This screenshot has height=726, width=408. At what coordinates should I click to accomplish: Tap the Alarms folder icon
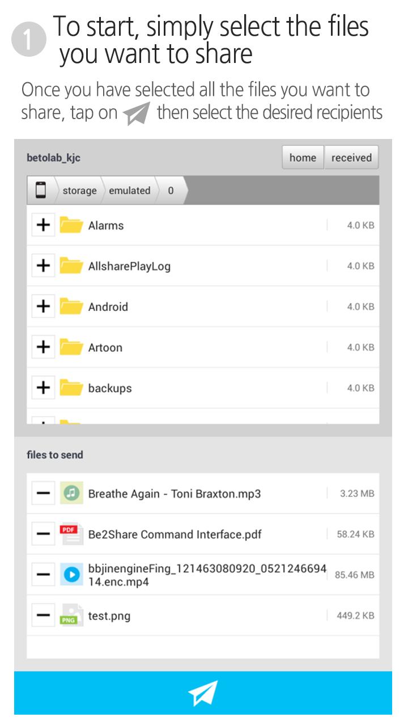[x=71, y=225]
